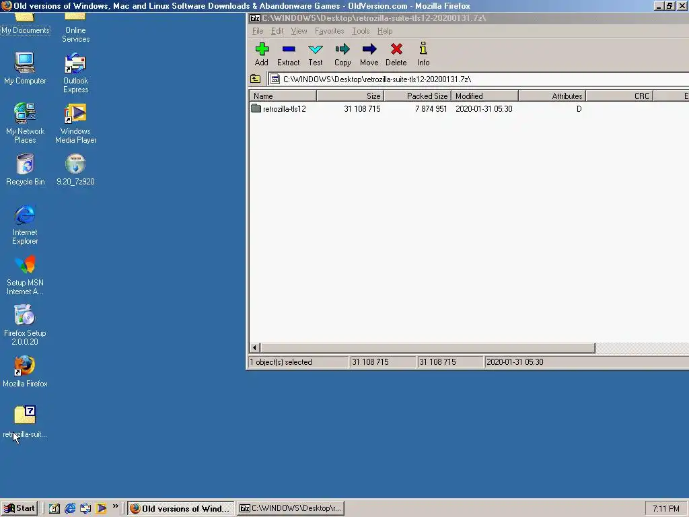Image resolution: width=689 pixels, height=517 pixels.
Task: Select the Outlook Express desktop icon
Action: tap(75, 73)
